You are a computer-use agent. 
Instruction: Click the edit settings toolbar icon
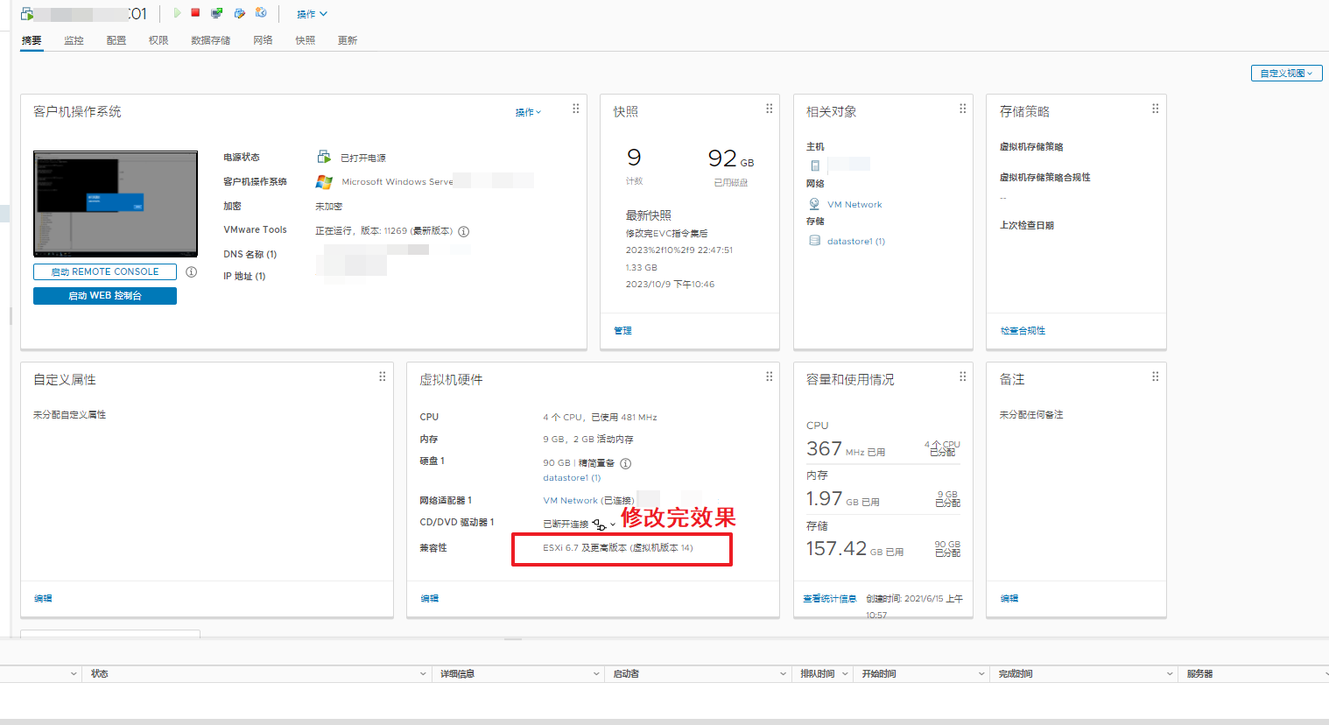[x=239, y=13]
